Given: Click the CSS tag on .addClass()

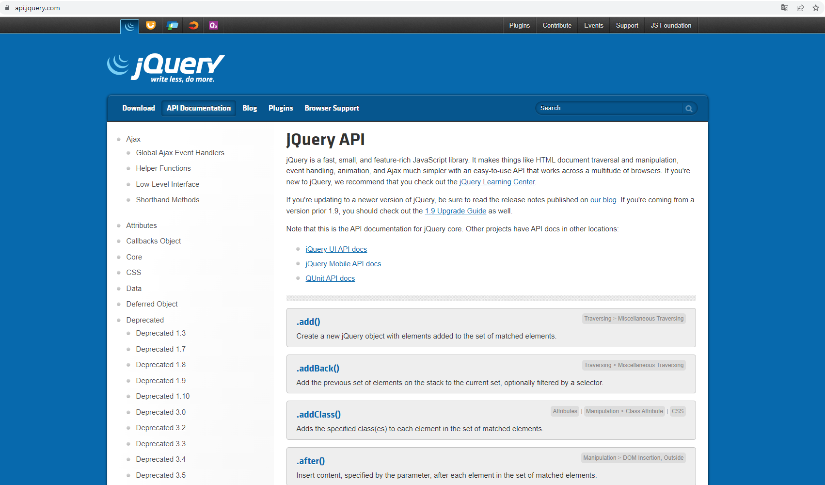Looking at the screenshot, I should coord(678,411).
